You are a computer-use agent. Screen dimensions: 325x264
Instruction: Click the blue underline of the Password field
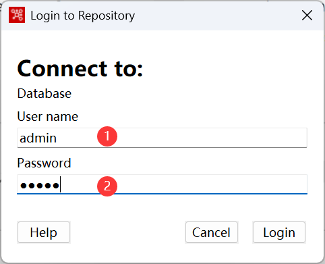tap(162, 194)
